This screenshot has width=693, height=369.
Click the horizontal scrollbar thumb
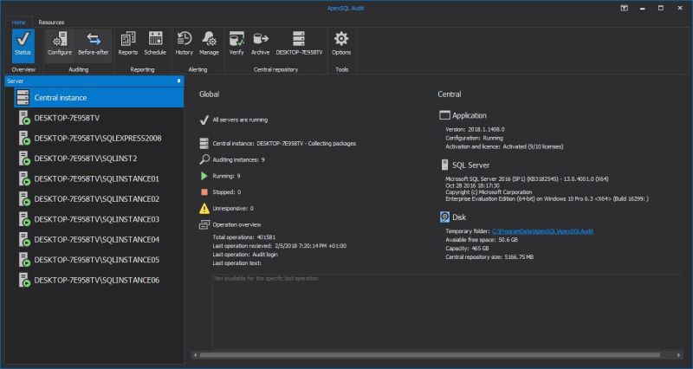point(430,355)
